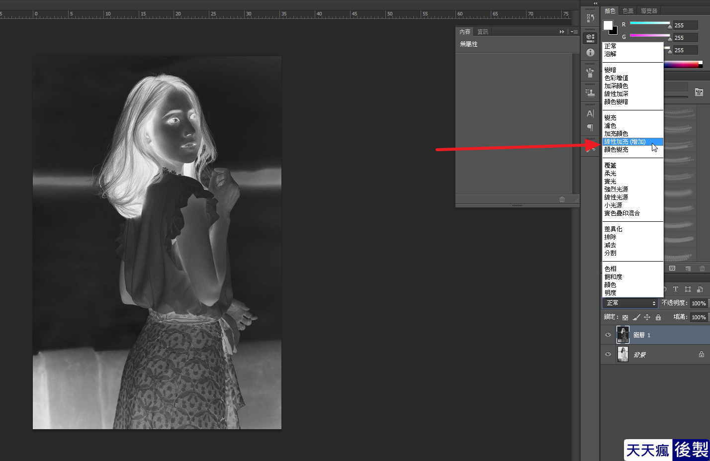Choose 加亮顏色 blend mode

632,134
